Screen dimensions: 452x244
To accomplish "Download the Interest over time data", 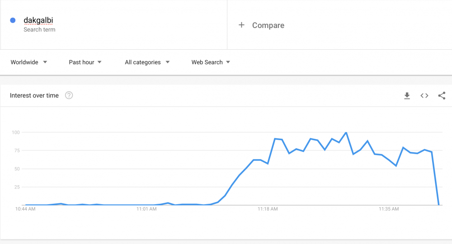I will click(x=407, y=96).
